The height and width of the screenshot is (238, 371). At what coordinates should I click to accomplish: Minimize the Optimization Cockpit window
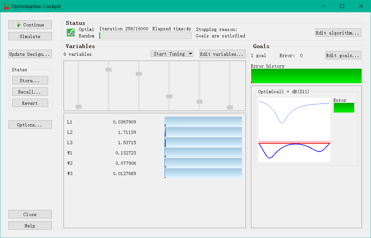(323, 6)
